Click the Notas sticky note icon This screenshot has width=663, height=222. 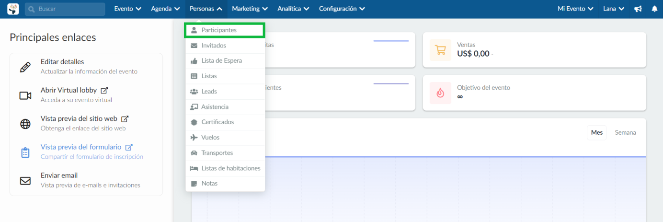coord(194,184)
